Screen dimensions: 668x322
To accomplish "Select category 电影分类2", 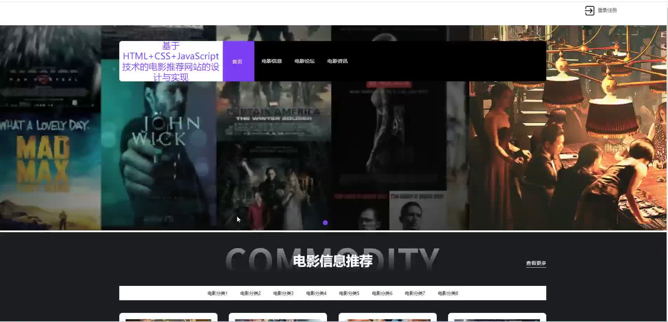I will (250, 293).
